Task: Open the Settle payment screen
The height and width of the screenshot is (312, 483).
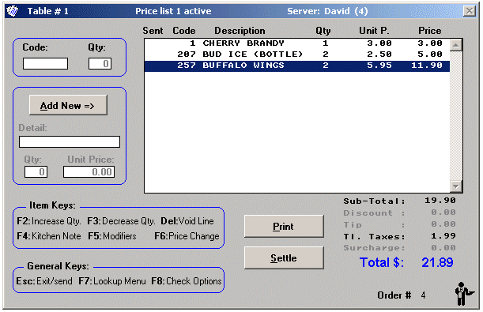Action: pos(284,257)
